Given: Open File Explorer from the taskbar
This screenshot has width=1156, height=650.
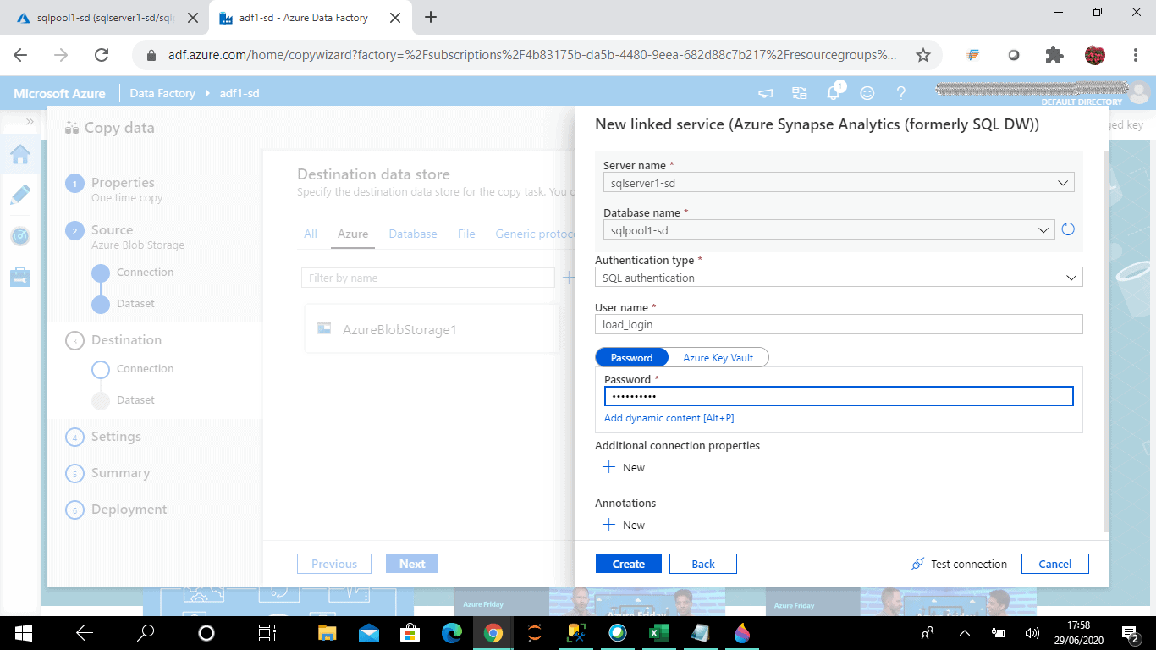Looking at the screenshot, I should (327, 632).
